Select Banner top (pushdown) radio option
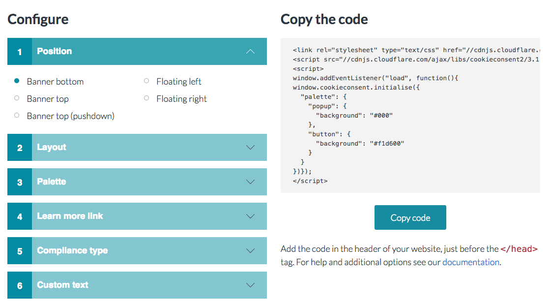549x307 pixels. point(16,115)
